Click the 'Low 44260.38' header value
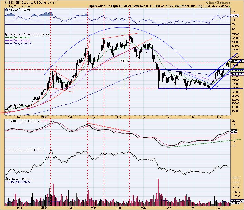Screen dimensions: 244x210 coord(142,6)
